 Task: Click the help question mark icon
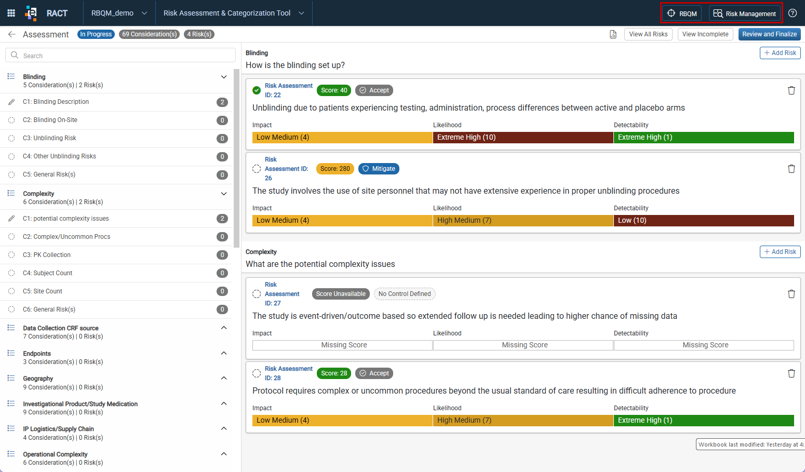coord(793,13)
